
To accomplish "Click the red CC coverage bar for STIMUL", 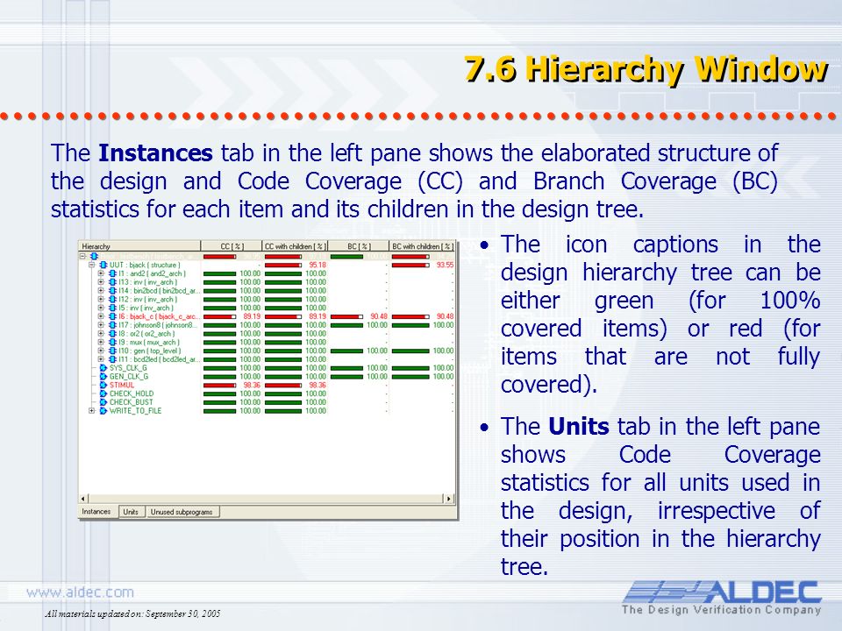I will [x=219, y=386].
